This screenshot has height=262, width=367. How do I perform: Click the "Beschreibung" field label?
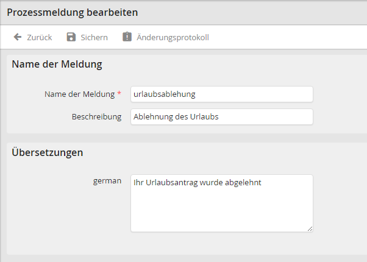tap(96, 116)
